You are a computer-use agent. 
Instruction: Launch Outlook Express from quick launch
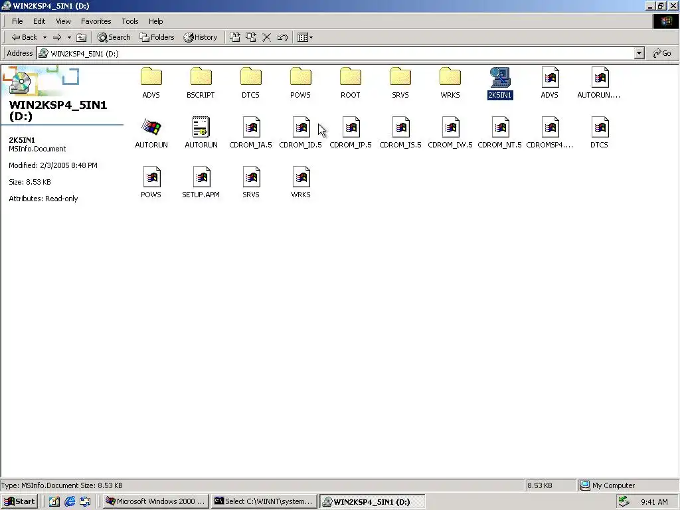coord(85,501)
